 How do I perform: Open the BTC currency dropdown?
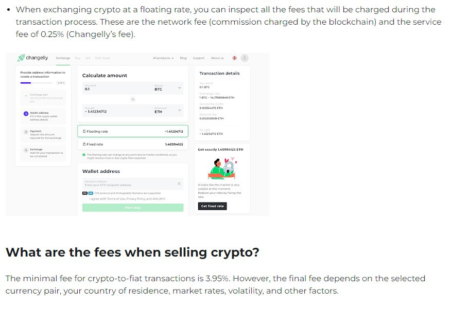pyautogui.click(x=179, y=88)
